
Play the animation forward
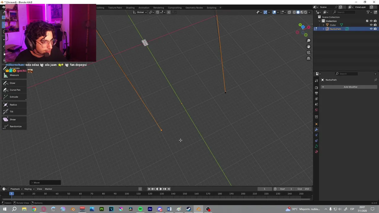pyautogui.click(x=161, y=189)
